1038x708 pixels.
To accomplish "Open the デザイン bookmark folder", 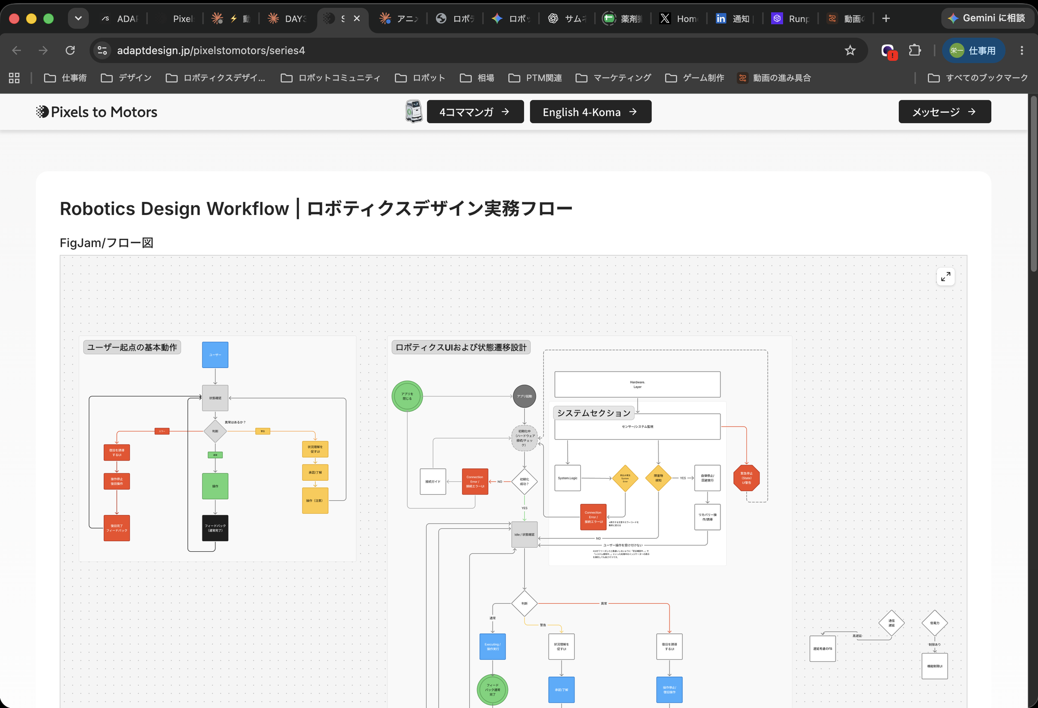I will [x=126, y=78].
